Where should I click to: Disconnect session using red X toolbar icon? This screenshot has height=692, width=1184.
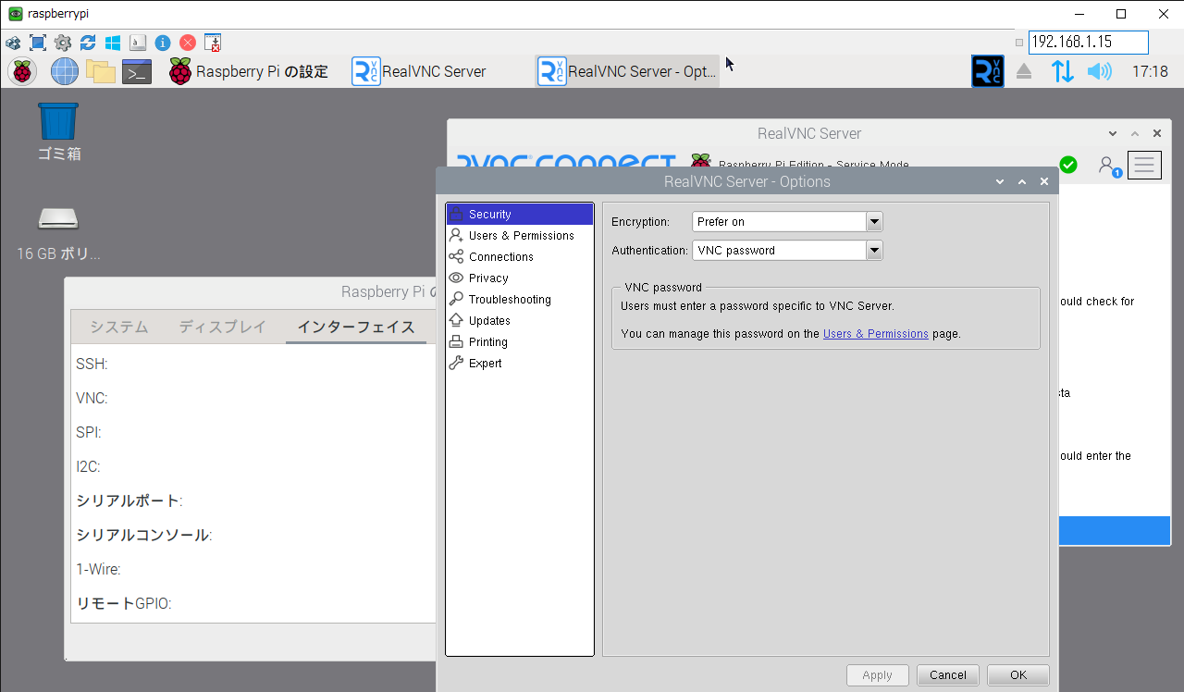pos(188,43)
